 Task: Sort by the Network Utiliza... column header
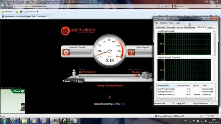[184, 85]
